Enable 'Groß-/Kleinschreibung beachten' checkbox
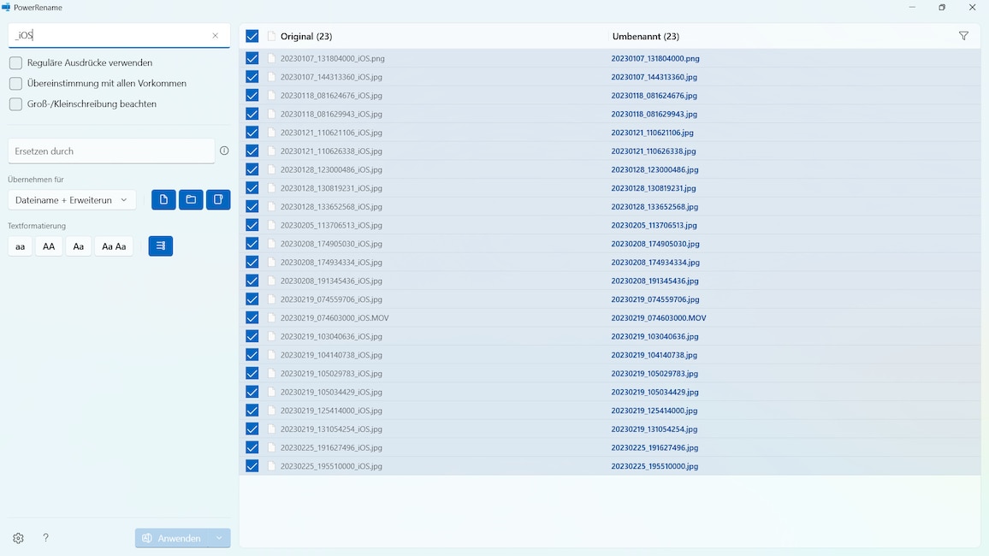This screenshot has height=556, width=989. coord(15,104)
